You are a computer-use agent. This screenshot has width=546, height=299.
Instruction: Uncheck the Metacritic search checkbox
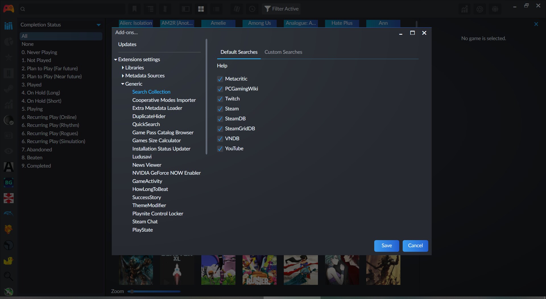pos(220,79)
